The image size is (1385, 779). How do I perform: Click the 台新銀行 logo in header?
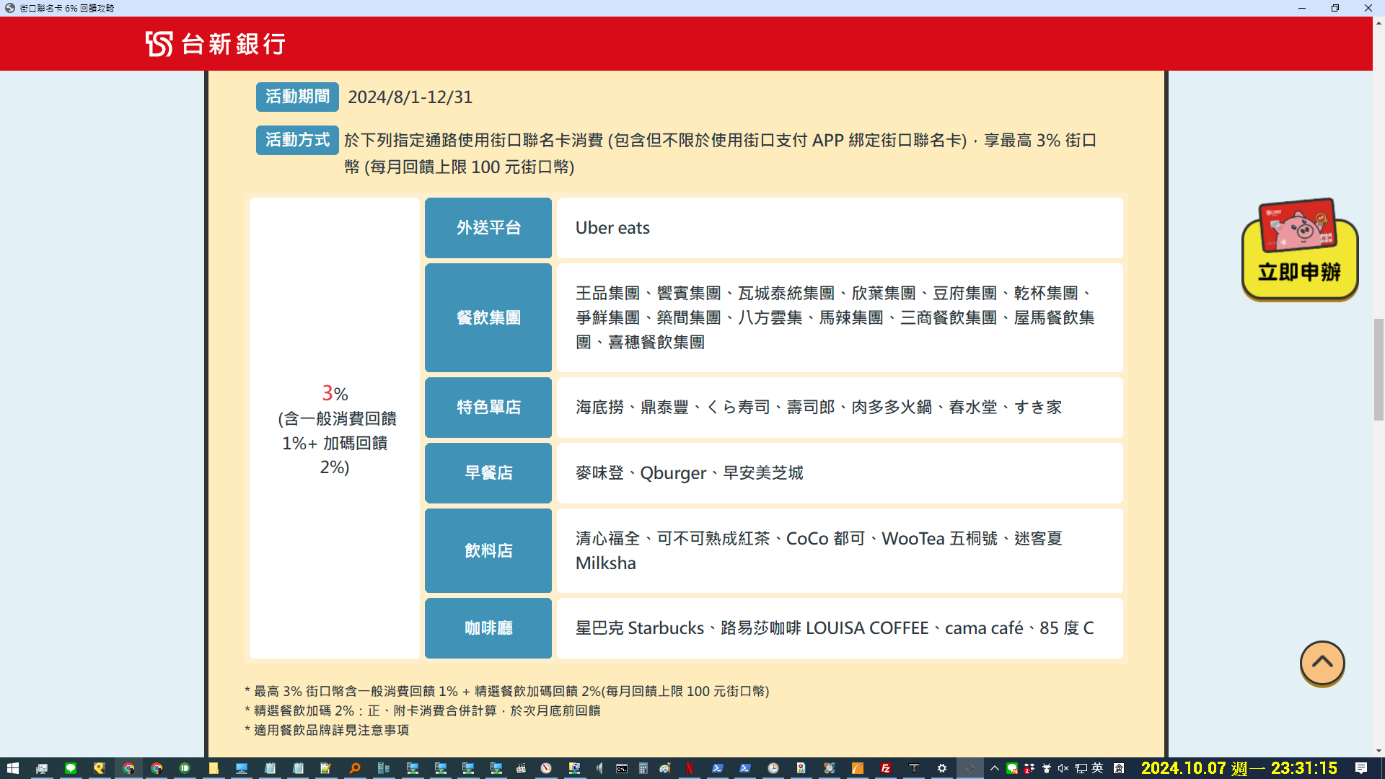[216, 44]
